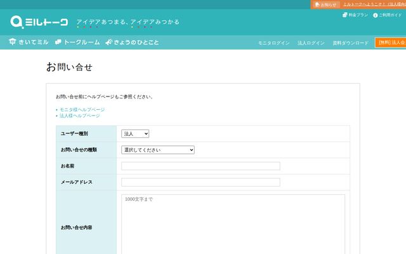Open 資料ダウンロード link

[x=350, y=43]
